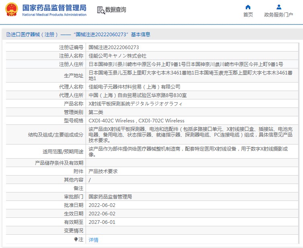Click the document icon before 进口医疗器械

coord(8,35)
